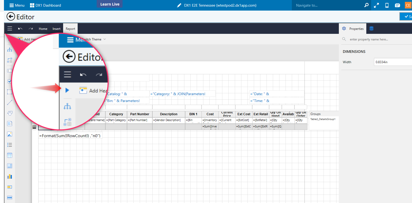
Task: Click the table handle icon beside footer row
Action: (34, 127)
